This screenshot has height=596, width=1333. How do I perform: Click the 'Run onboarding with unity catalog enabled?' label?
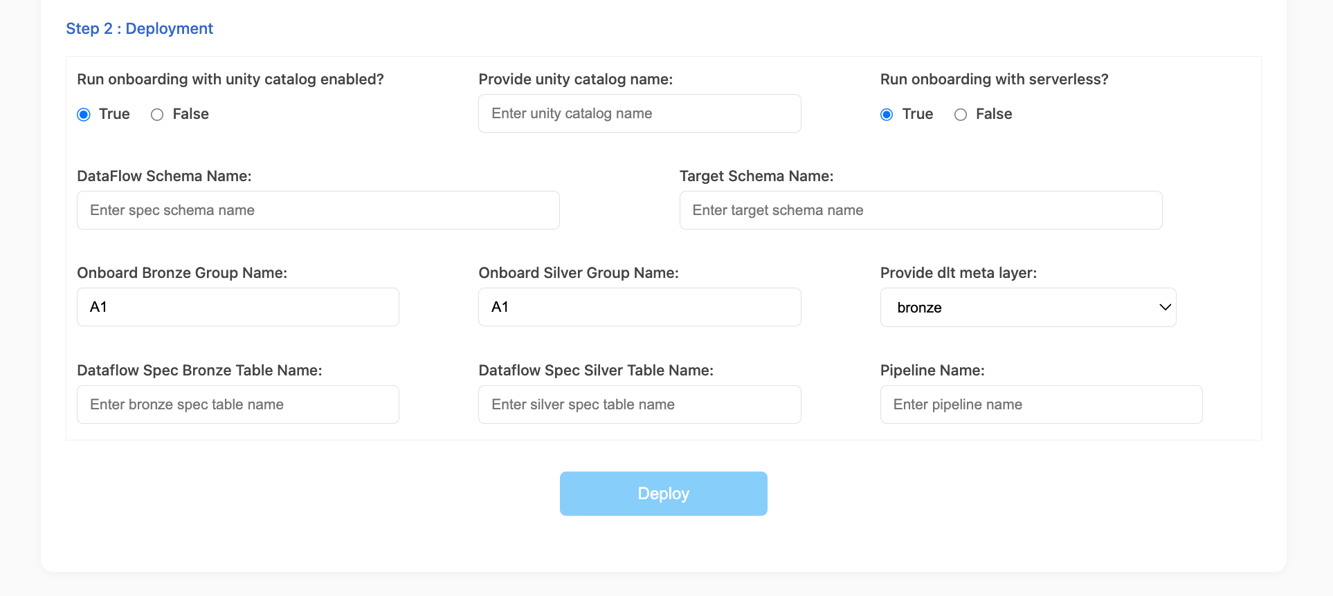[230, 80]
